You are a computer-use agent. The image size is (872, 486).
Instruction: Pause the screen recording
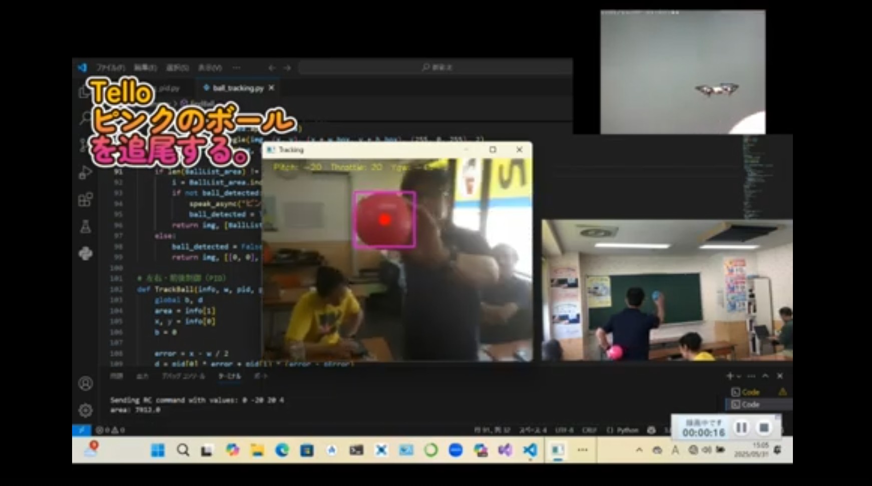(x=741, y=427)
